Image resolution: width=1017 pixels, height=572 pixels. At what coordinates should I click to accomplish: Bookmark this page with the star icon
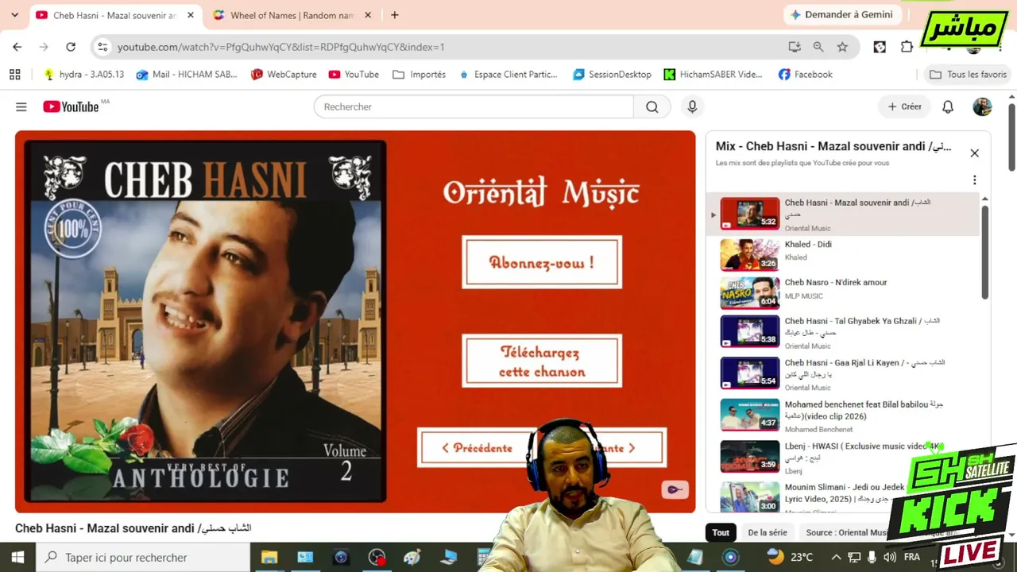tap(842, 47)
